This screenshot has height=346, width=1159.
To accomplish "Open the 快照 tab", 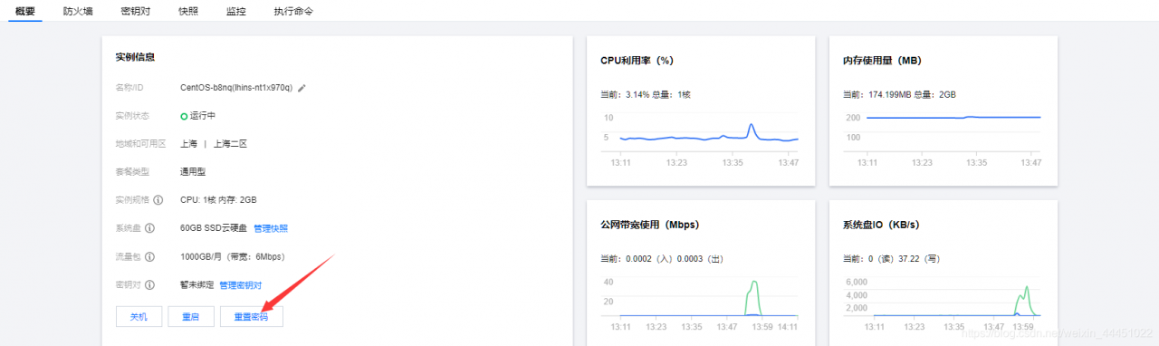I will (188, 12).
